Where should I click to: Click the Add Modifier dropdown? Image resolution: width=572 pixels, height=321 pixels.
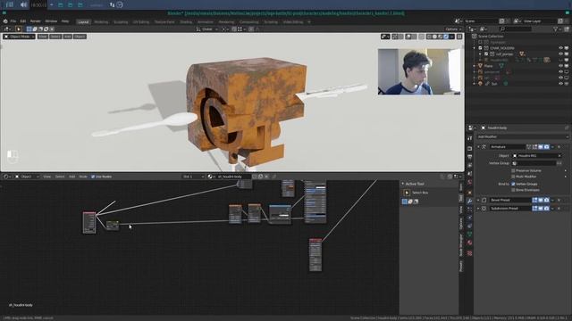[523, 136]
